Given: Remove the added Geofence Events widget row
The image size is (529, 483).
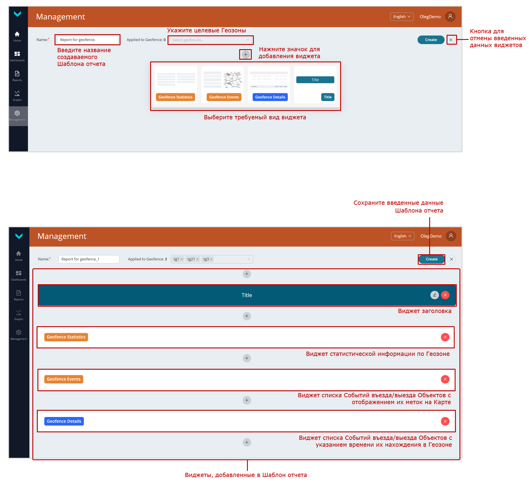Looking at the screenshot, I should [445, 379].
